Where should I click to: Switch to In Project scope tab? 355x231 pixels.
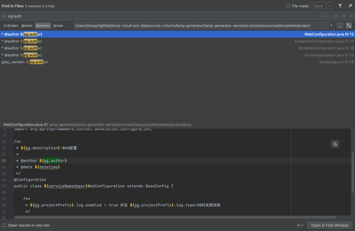11,26
